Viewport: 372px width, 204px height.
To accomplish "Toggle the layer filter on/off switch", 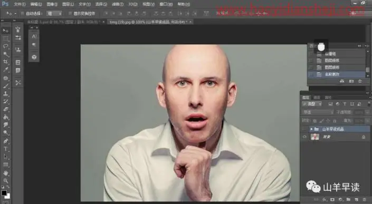I will [x=369, y=104].
